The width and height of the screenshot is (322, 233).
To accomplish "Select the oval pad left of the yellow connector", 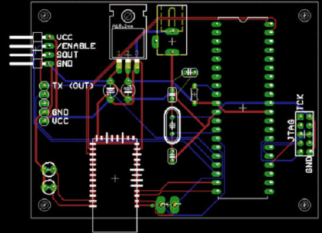I will tap(155, 42).
